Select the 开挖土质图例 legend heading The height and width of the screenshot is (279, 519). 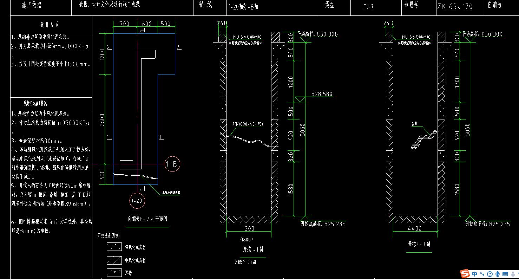pyautogui.click(x=109, y=235)
